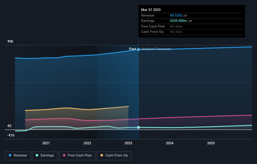The height and width of the screenshot is (164, 257).
Task: Click the 'Past' label on chart
Action: click(x=132, y=49)
